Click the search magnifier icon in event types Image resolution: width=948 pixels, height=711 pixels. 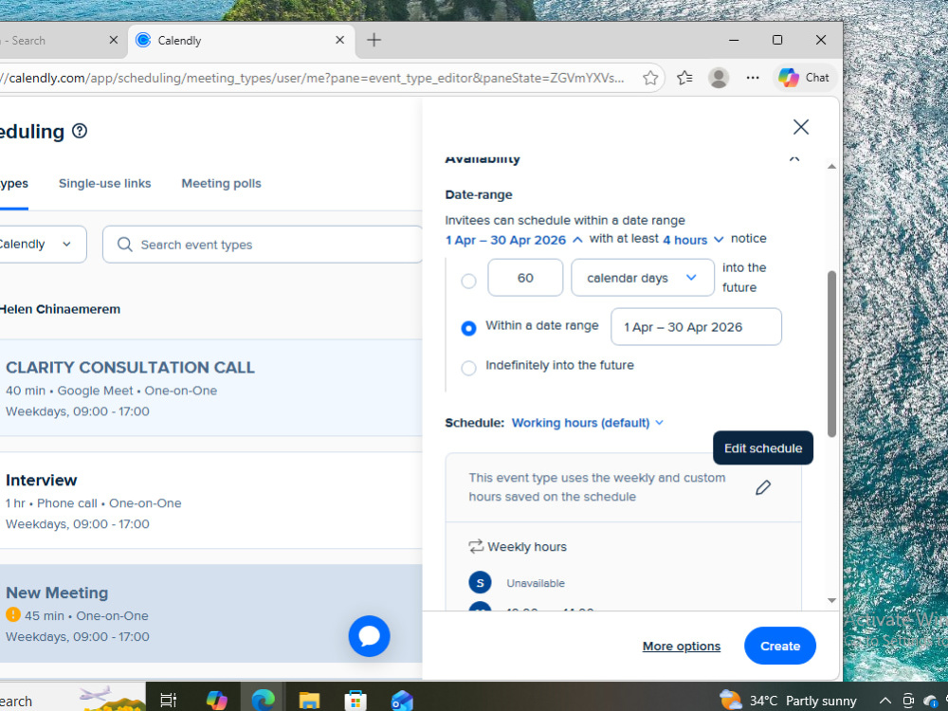tap(124, 245)
